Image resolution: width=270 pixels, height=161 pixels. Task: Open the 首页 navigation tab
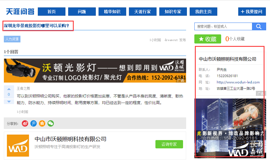click(52, 11)
